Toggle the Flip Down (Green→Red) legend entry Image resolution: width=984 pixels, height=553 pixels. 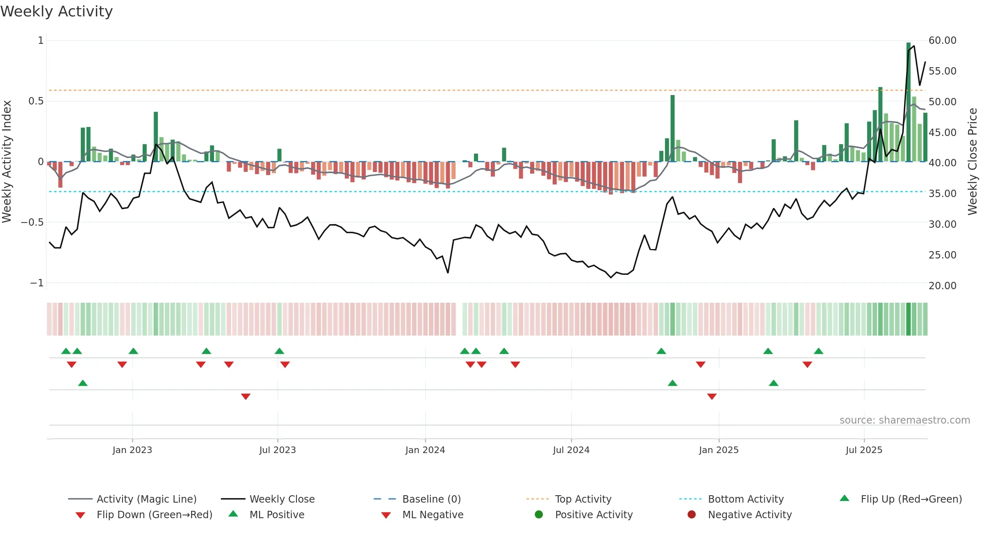click(x=144, y=514)
